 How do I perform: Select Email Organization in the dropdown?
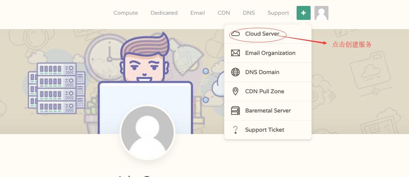click(x=268, y=53)
